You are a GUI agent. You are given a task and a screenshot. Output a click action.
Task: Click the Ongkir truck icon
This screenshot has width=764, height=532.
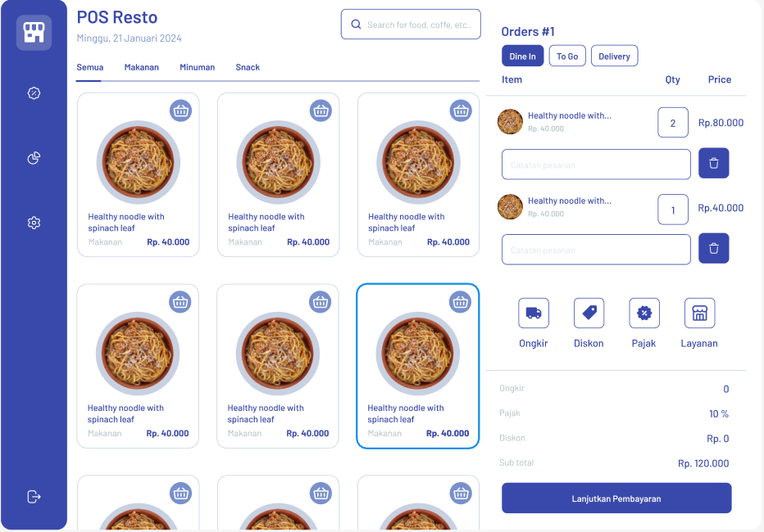coord(534,313)
